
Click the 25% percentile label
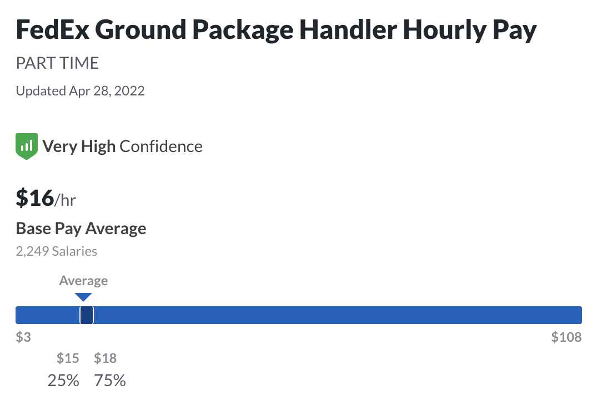[63, 381]
